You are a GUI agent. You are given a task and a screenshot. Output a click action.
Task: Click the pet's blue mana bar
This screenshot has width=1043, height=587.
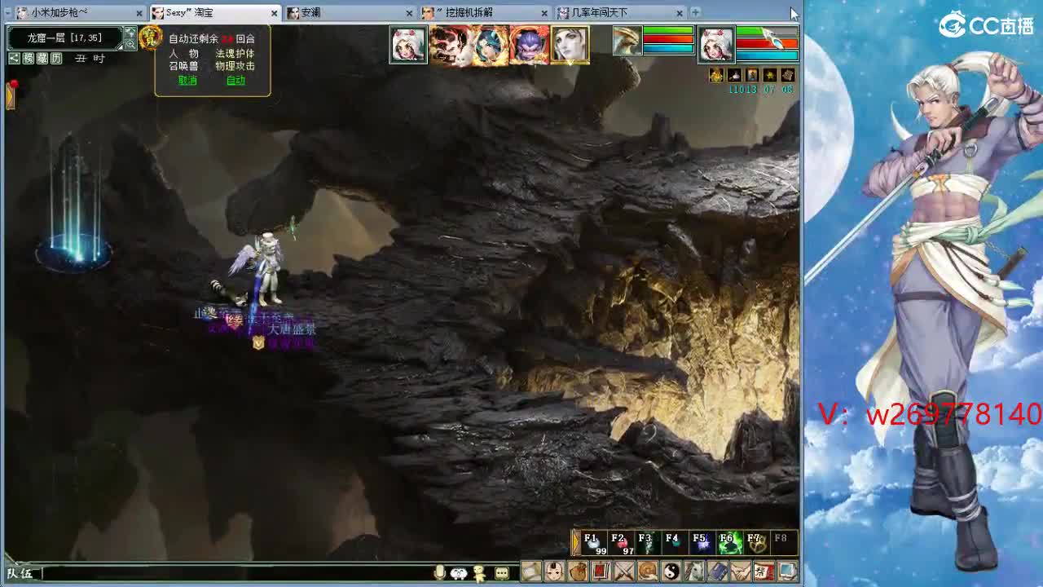[668, 49]
